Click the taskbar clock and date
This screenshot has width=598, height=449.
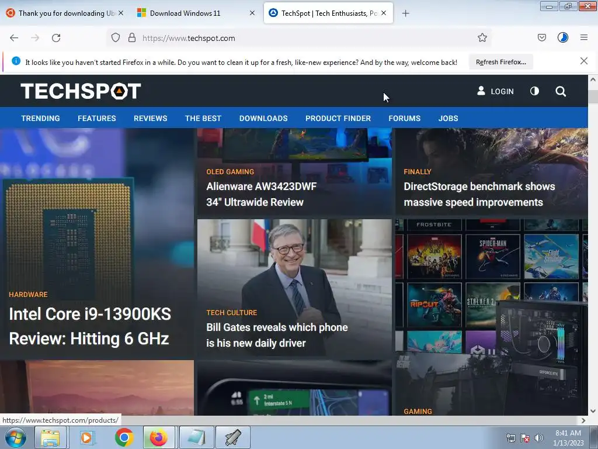click(x=568, y=438)
